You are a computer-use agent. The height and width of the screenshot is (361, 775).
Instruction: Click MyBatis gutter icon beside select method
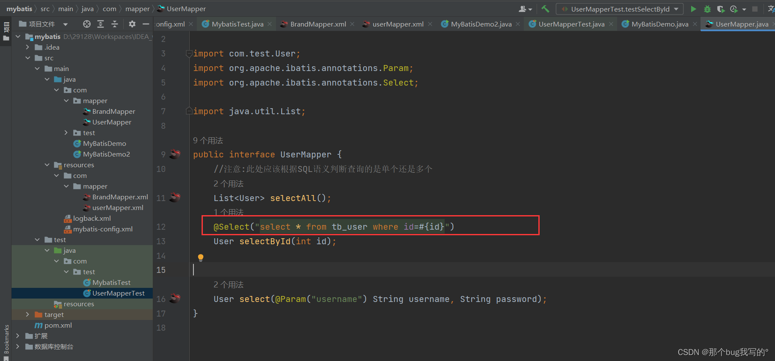pos(175,298)
